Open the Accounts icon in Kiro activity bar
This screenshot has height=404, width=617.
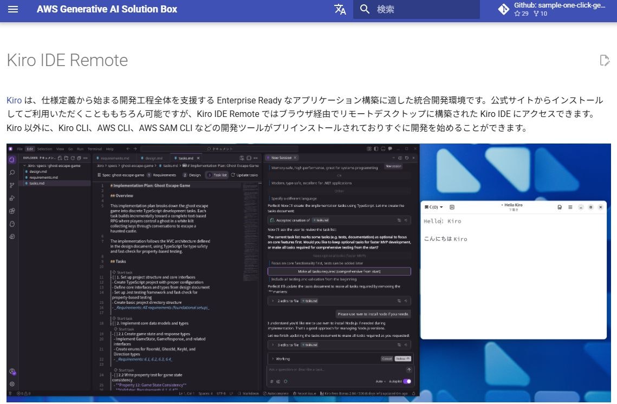tap(12, 372)
